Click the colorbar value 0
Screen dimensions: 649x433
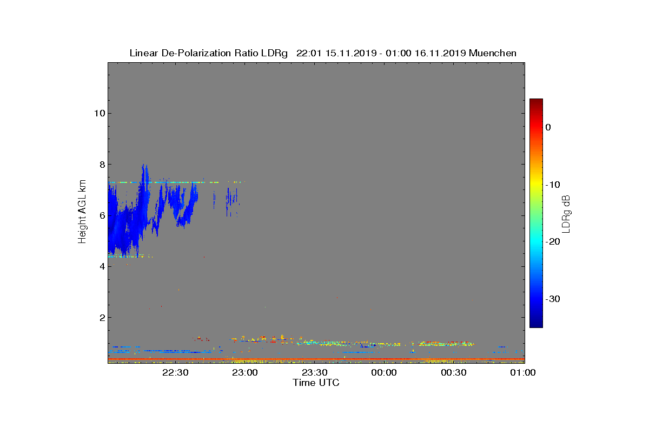(548, 127)
